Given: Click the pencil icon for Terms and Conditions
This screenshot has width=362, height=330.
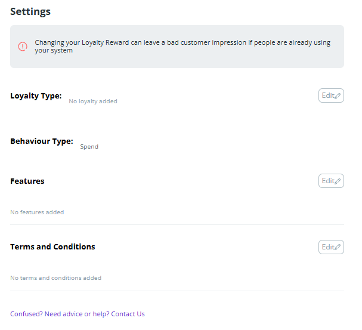Looking at the screenshot, I should tap(338, 248).
